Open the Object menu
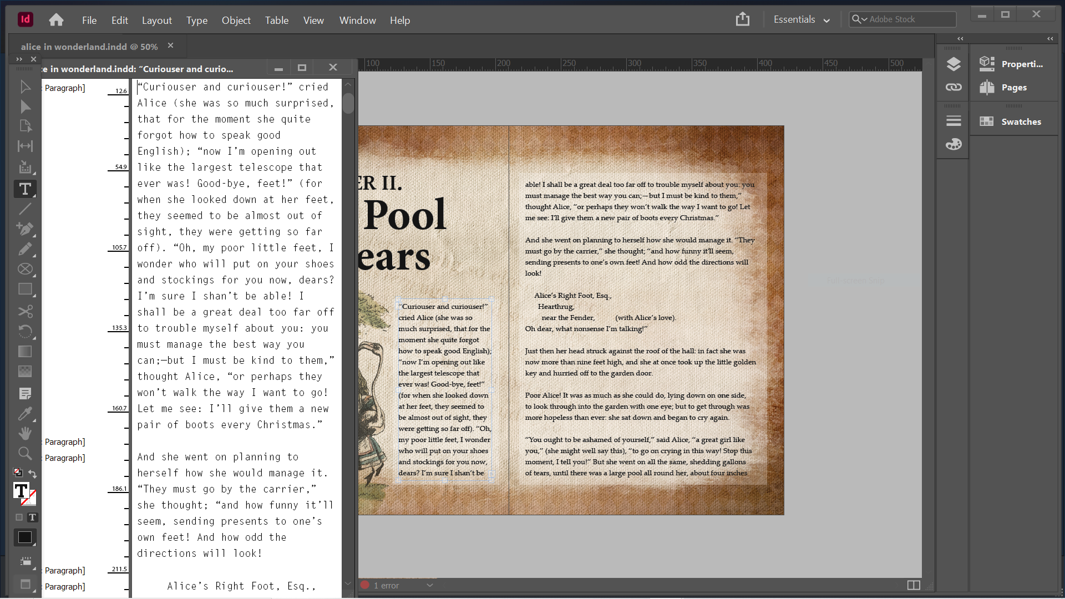This screenshot has height=599, width=1065. click(x=236, y=20)
